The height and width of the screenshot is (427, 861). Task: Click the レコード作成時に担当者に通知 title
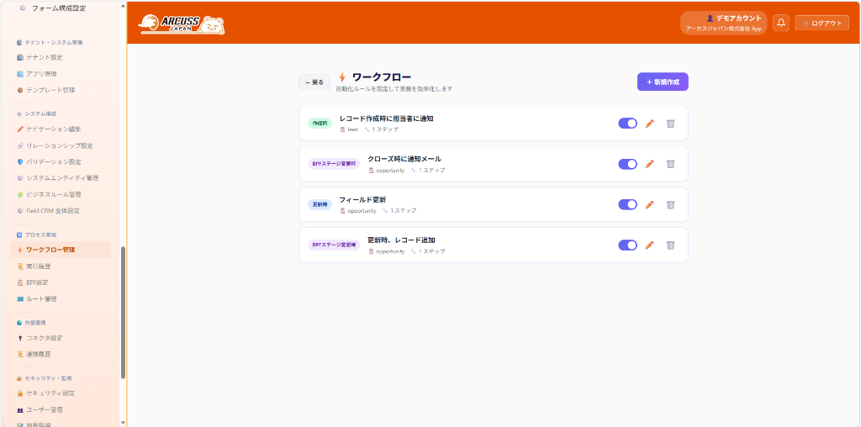tap(387, 119)
